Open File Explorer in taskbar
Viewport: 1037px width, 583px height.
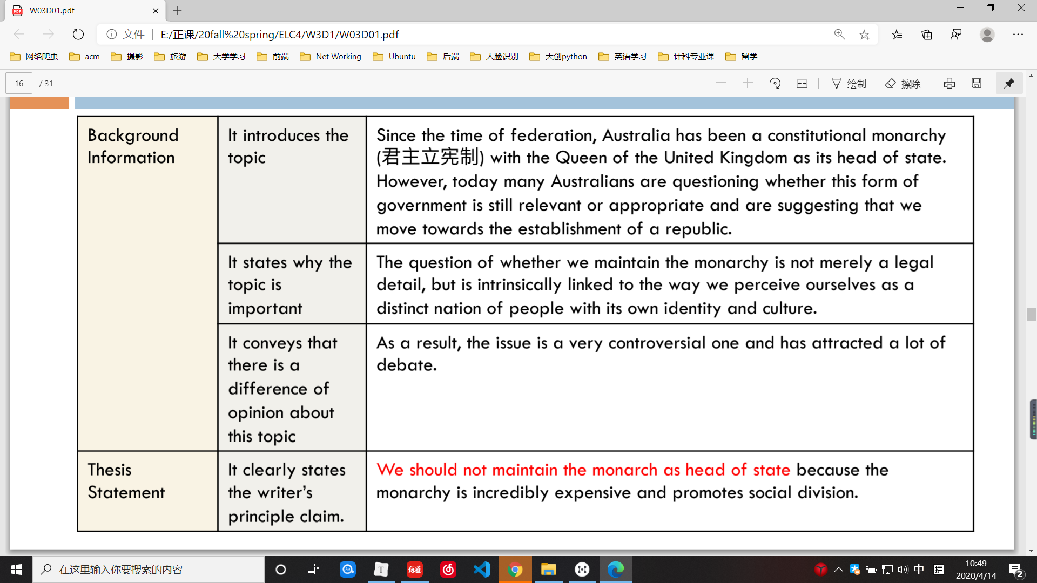[x=549, y=570]
